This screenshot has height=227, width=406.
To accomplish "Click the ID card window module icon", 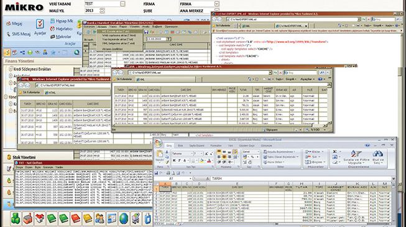I will (112, 218).
